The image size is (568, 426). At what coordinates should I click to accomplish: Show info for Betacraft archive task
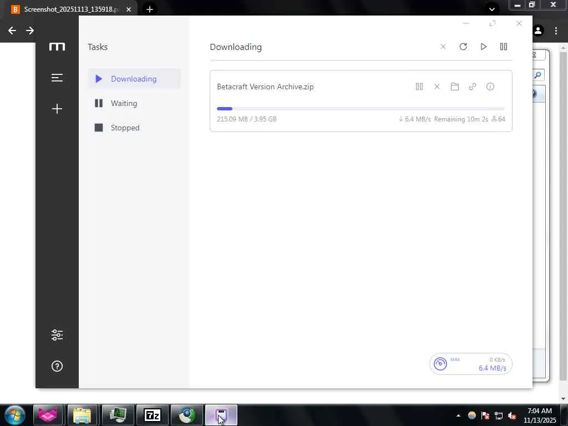(490, 87)
